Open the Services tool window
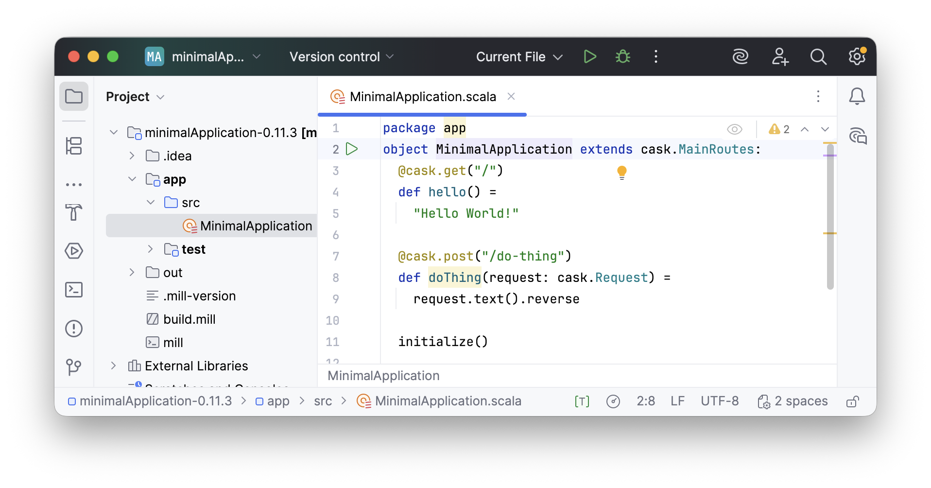This screenshot has height=488, width=931. tap(74, 251)
